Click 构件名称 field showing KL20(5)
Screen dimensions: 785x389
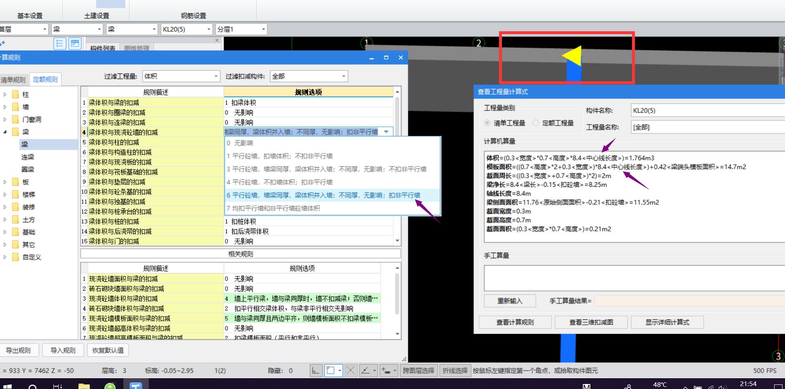708,110
